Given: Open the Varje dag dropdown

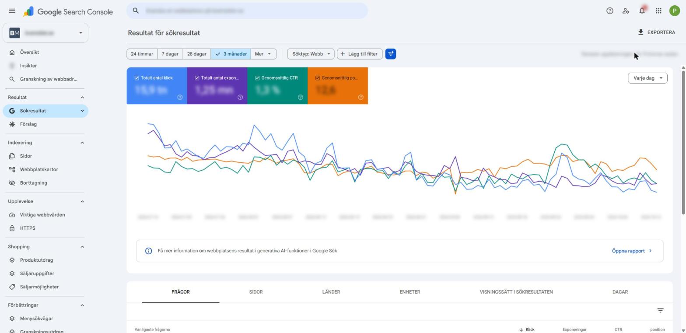Looking at the screenshot, I should [647, 78].
